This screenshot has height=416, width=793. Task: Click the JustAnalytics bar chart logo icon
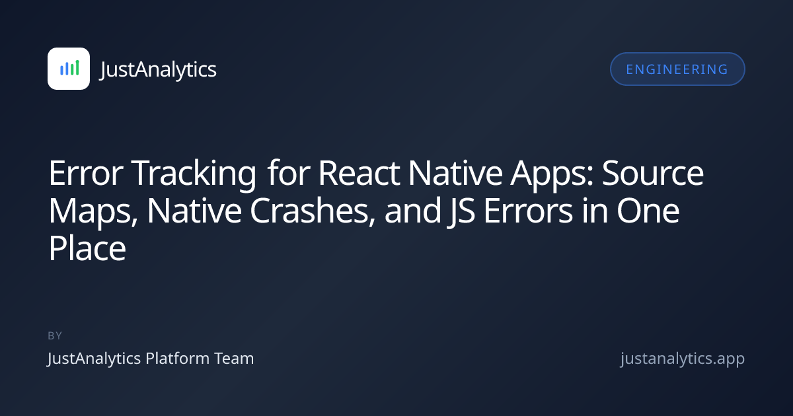point(69,69)
